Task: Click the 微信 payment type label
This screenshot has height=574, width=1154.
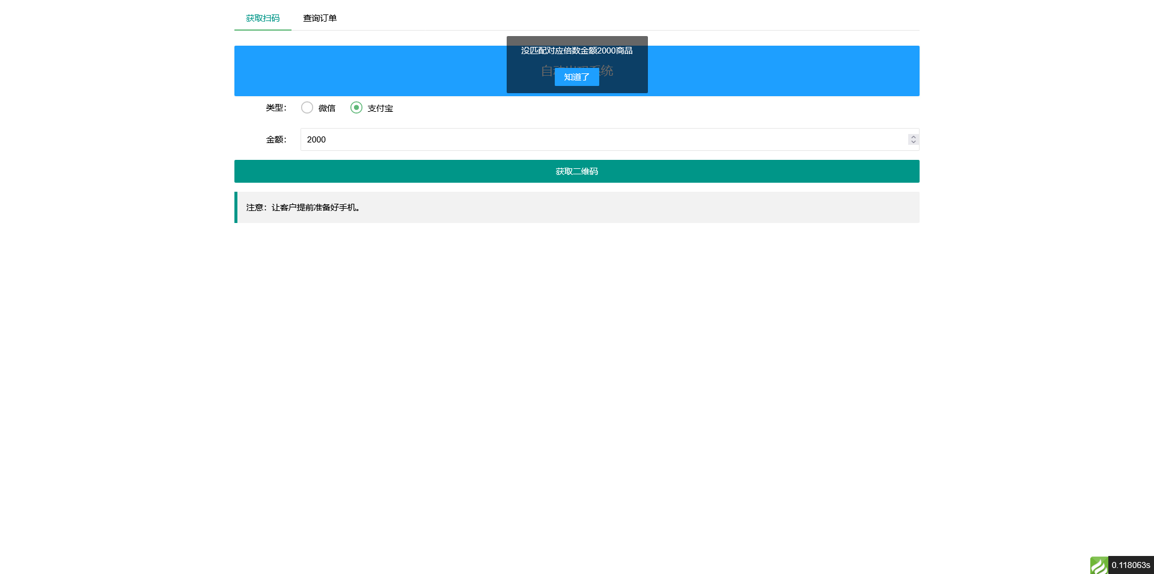Action: 327,108
